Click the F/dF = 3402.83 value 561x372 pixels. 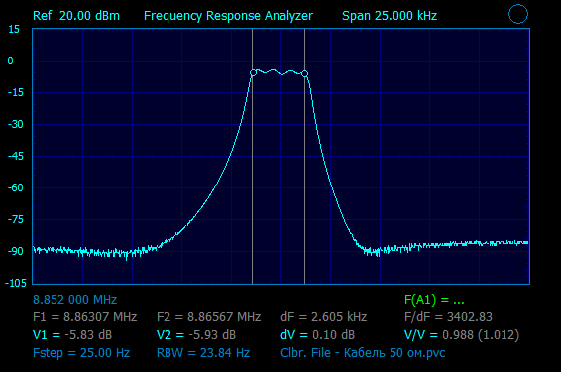coord(448,317)
